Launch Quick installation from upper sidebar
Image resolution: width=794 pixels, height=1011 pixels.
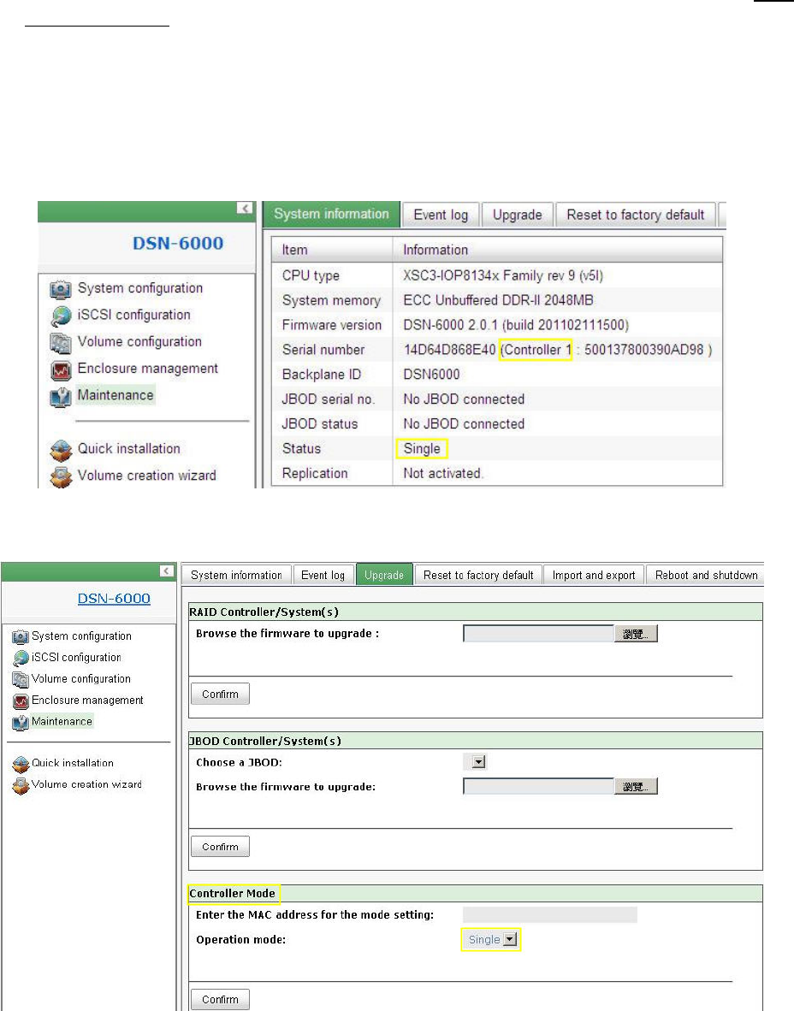pos(129,449)
